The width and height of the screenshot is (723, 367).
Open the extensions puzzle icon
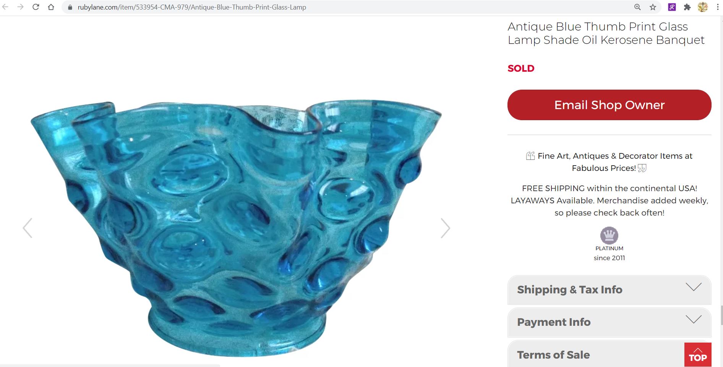(x=687, y=7)
